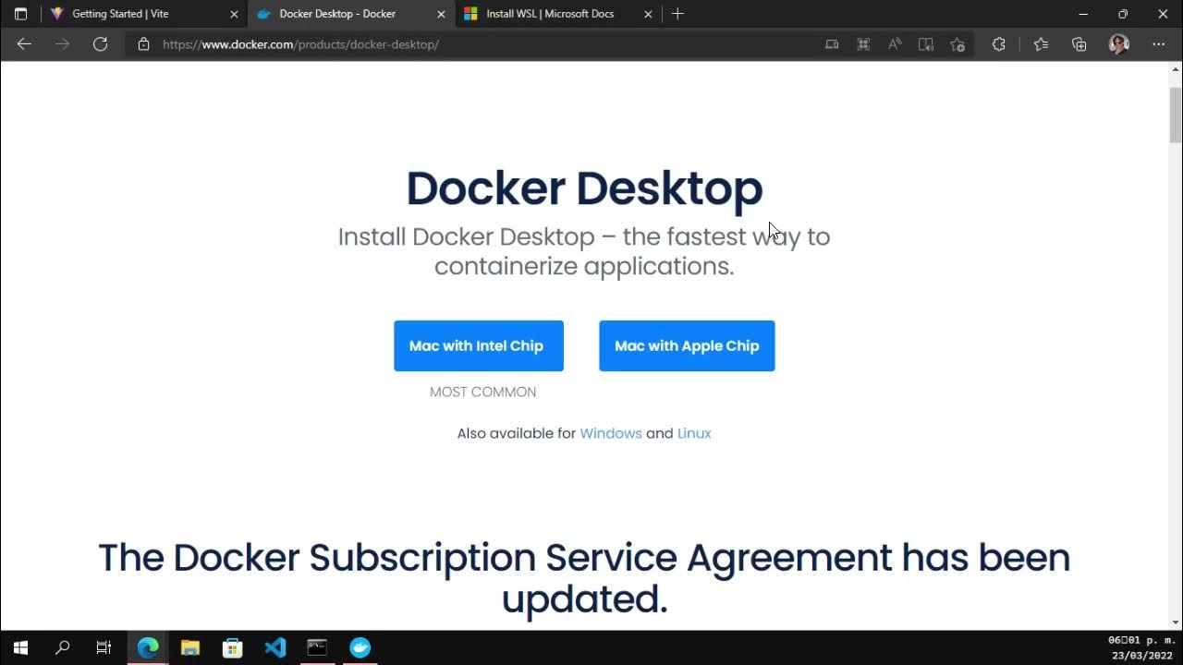
Task: Open the Extensions puzzle icon
Action: (998, 44)
